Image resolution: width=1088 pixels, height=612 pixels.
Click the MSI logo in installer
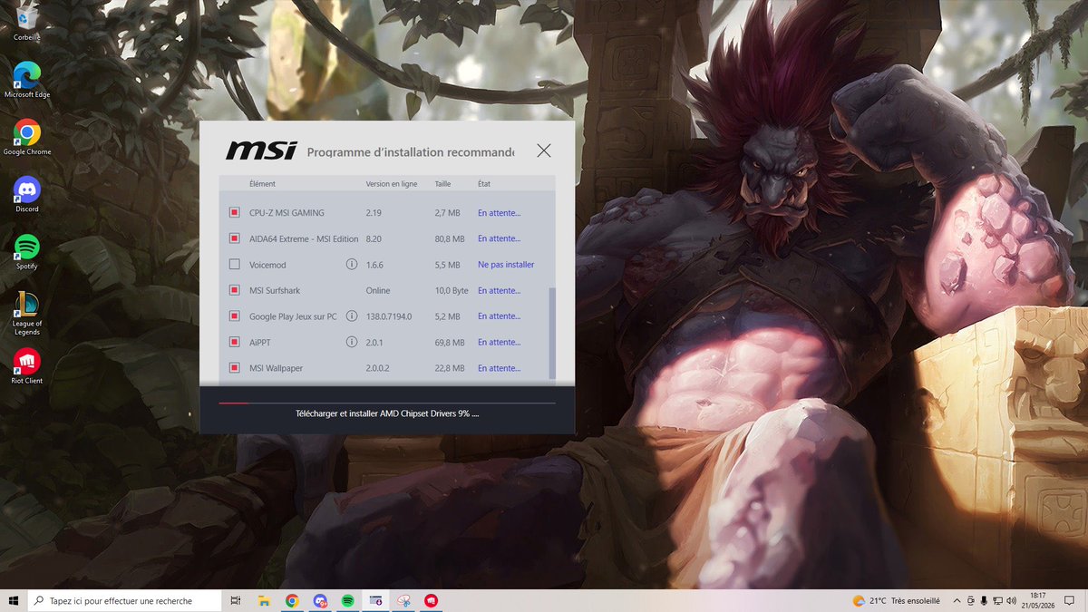tap(261, 151)
